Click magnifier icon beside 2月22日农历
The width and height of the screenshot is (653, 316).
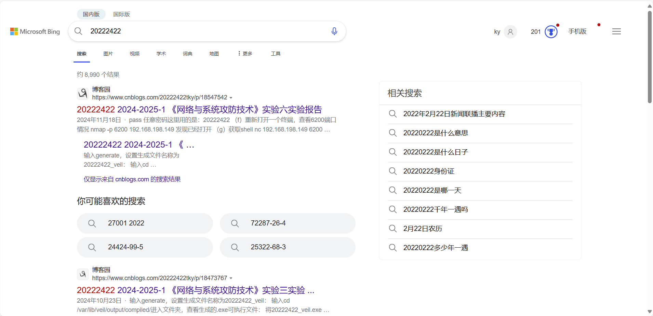393,229
